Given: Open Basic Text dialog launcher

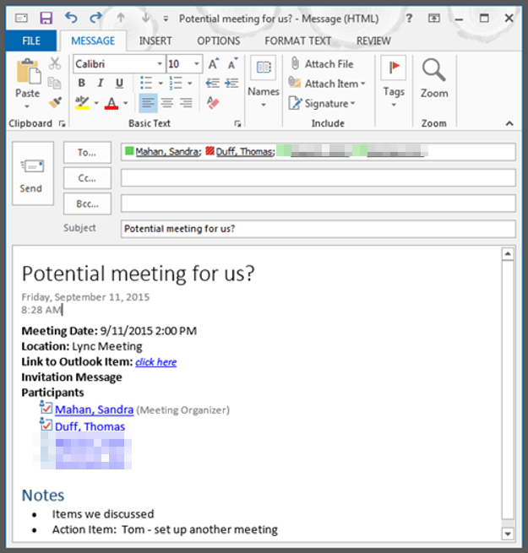Looking at the screenshot, I should 237,123.
